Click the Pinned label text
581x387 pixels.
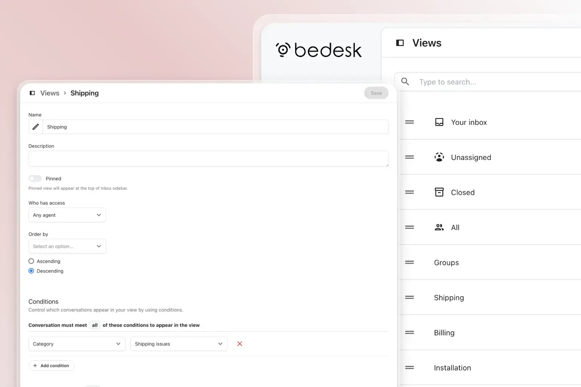click(53, 178)
